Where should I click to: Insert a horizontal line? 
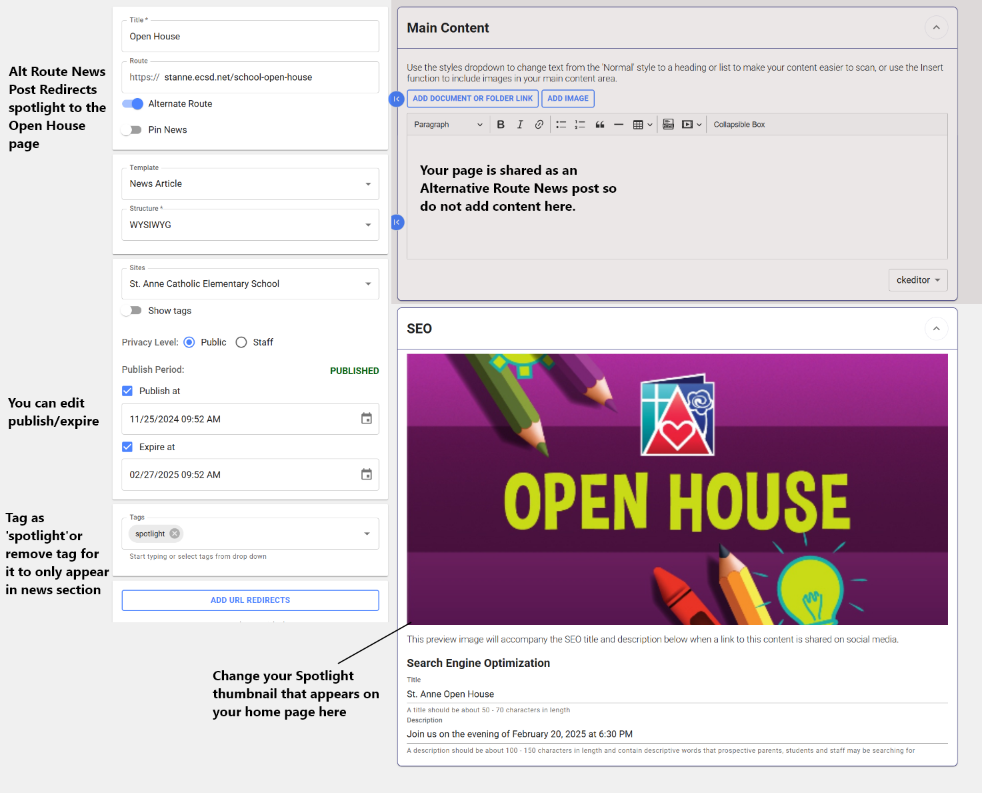(619, 125)
